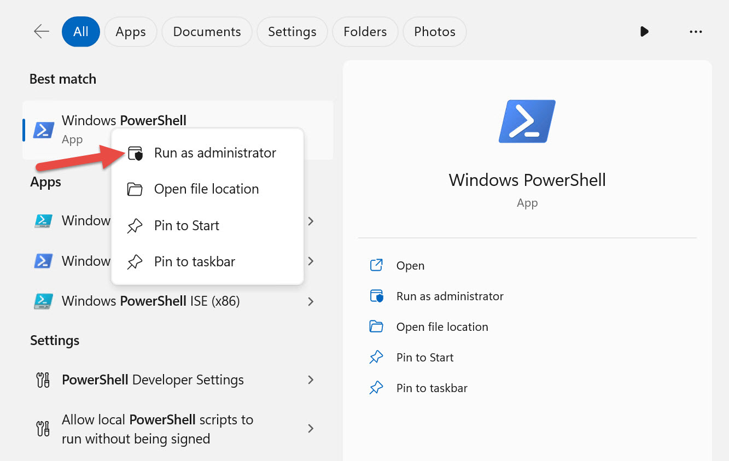Click Open in the right detail panel

point(410,265)
